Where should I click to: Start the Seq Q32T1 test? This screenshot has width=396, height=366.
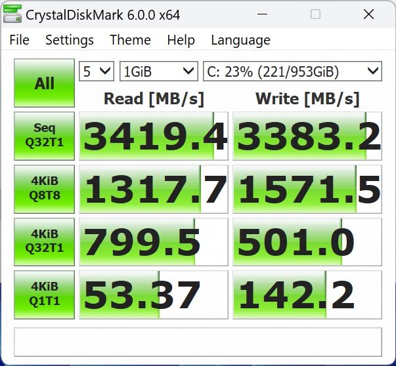click(44, 136)
